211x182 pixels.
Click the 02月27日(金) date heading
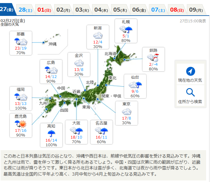[x=13, y=20]
